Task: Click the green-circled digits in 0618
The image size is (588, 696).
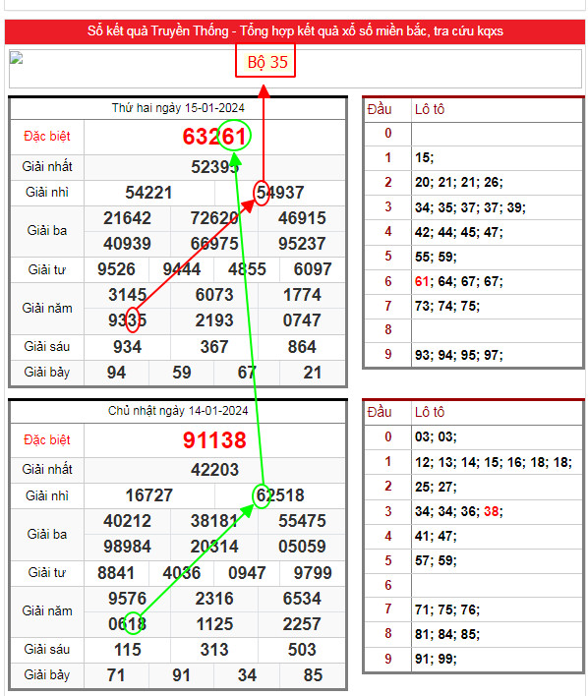Action: (x=133, y=623)
